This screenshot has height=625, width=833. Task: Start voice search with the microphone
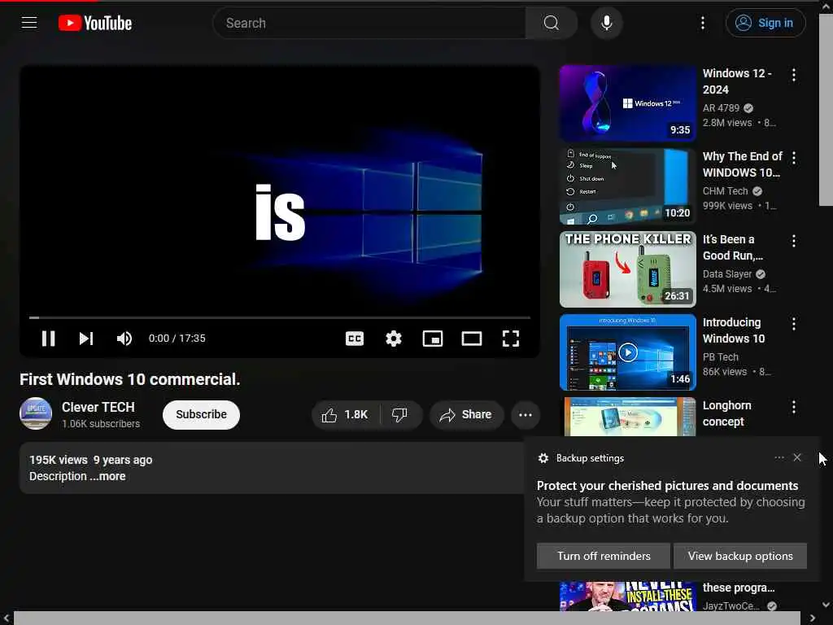click(x=606, y=23)
